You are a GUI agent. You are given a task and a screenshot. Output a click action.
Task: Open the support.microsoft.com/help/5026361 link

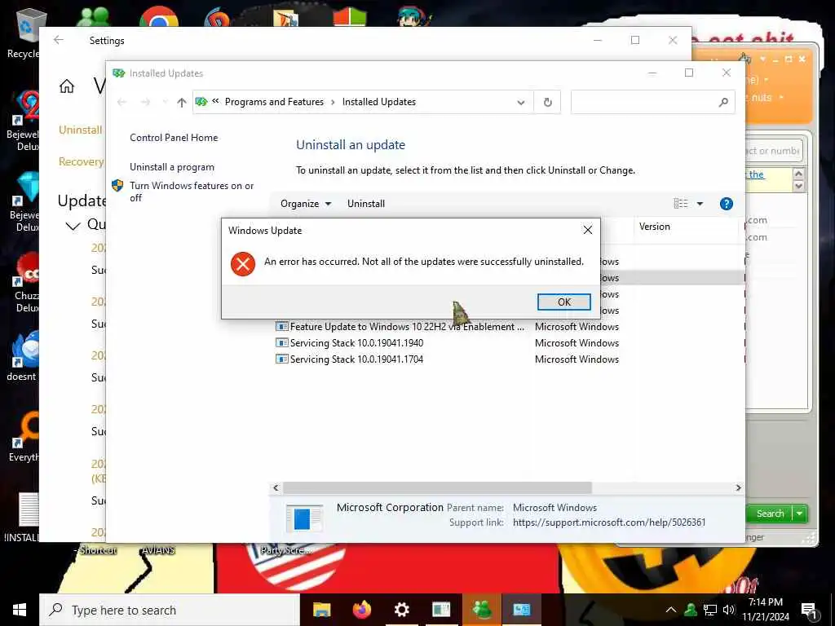point(608,522)
